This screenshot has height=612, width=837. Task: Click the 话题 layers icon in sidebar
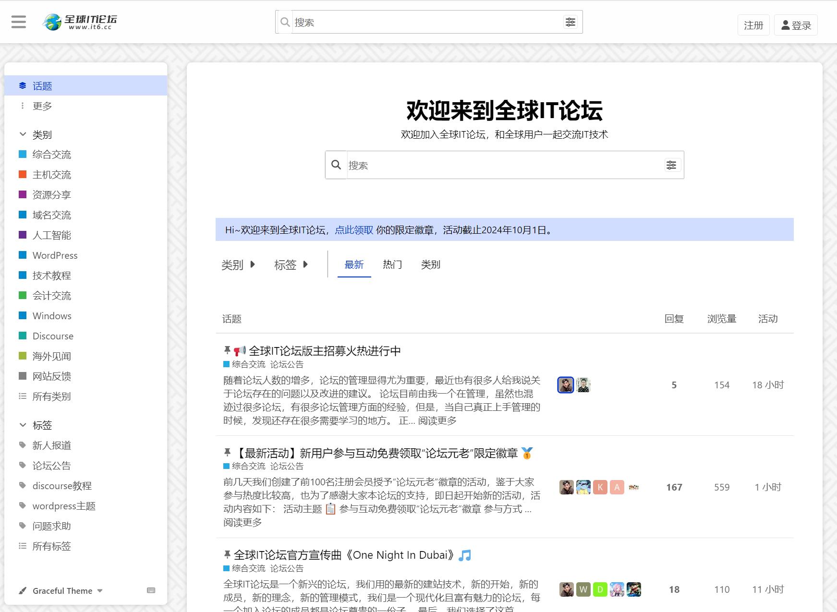pyautogui.click(x=22, y=85)
